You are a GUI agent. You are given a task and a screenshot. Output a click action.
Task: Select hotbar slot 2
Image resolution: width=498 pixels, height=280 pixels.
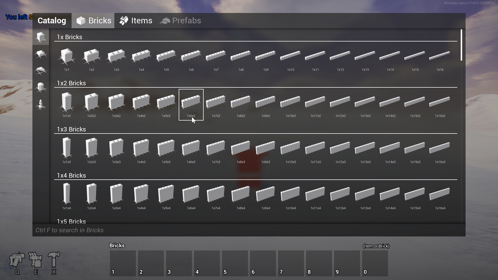coord(151,263)
